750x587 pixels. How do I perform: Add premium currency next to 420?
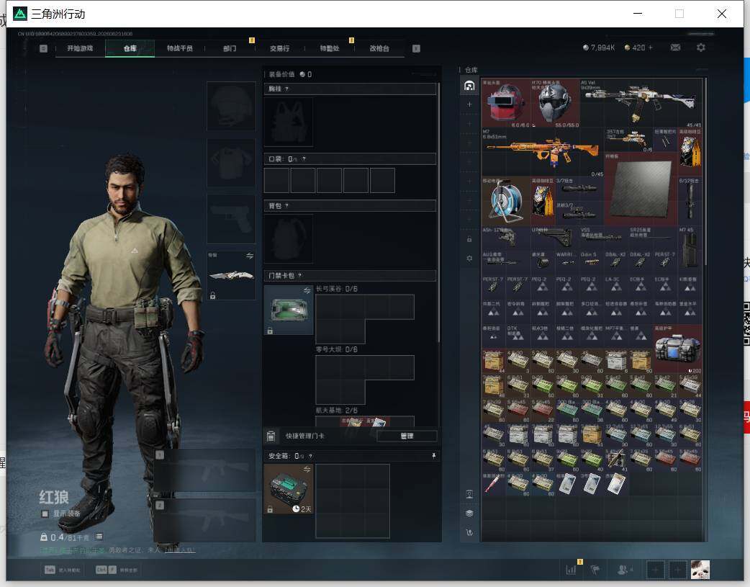coord(651,48)
